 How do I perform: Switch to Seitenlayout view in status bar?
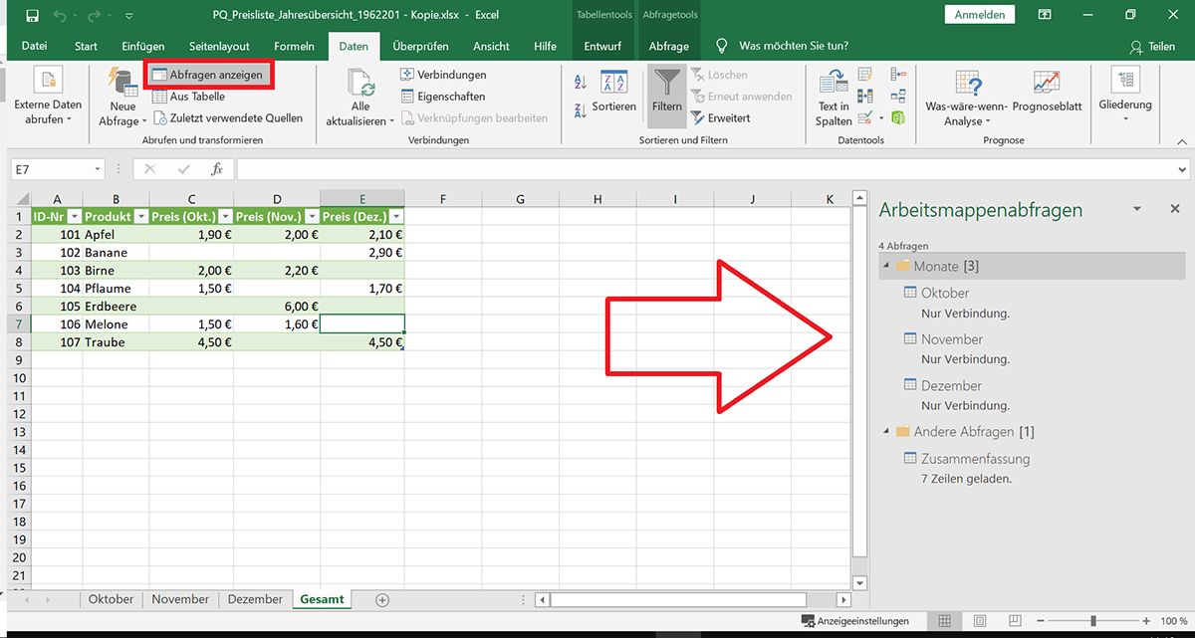point(980,621)
